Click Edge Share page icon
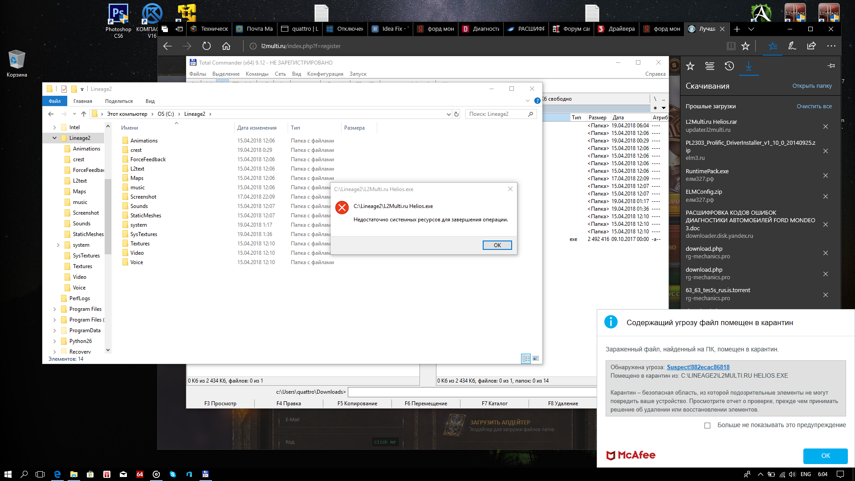The width and height of the screenshot is (855, 481). [x=811, y=46]
